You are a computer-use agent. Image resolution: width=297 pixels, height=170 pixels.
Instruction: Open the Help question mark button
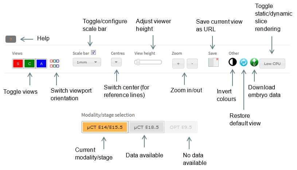click(x=11, y=39)
